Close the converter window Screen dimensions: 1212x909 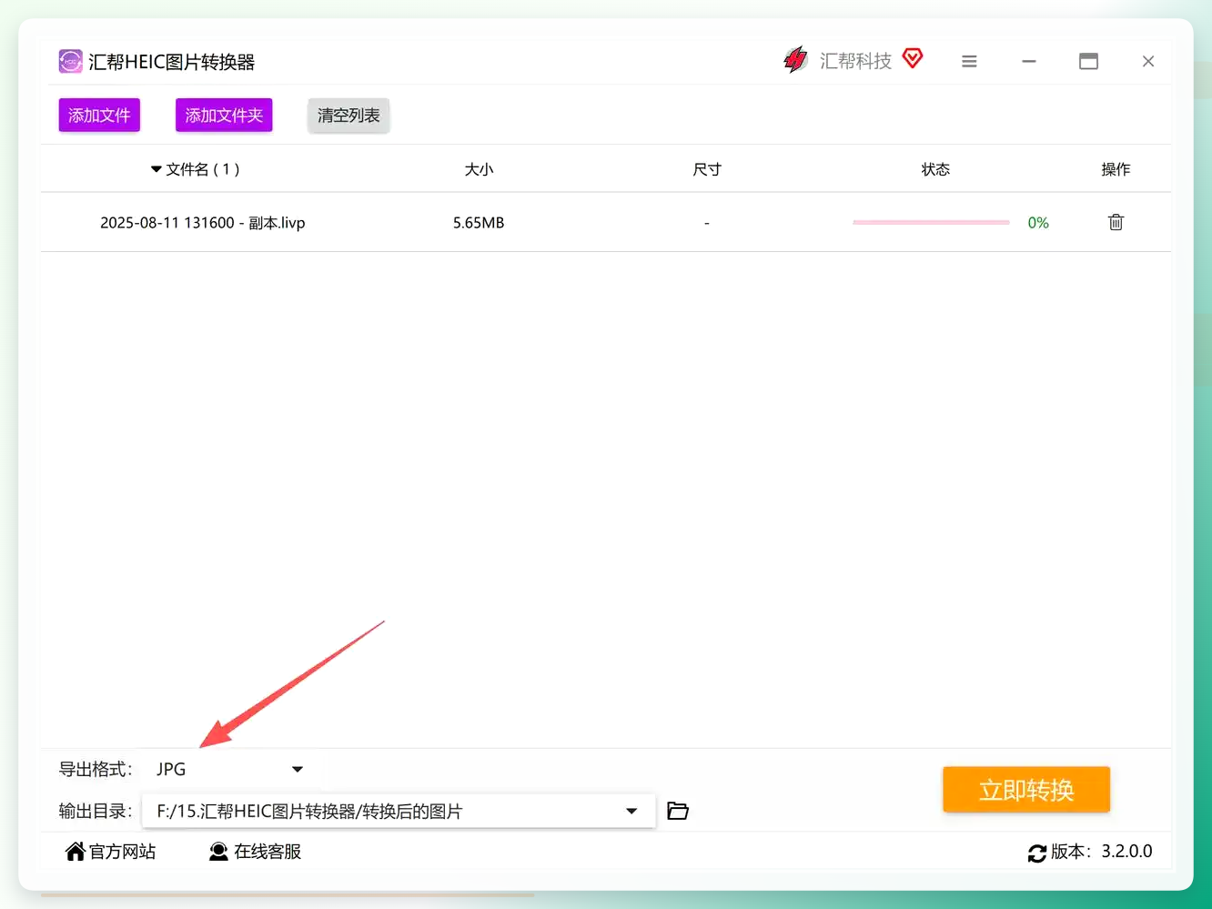(x=1148, y=61)
